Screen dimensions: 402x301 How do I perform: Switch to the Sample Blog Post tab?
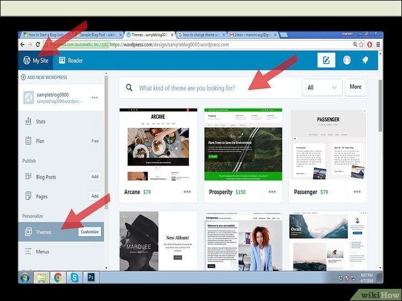(97, 35)
